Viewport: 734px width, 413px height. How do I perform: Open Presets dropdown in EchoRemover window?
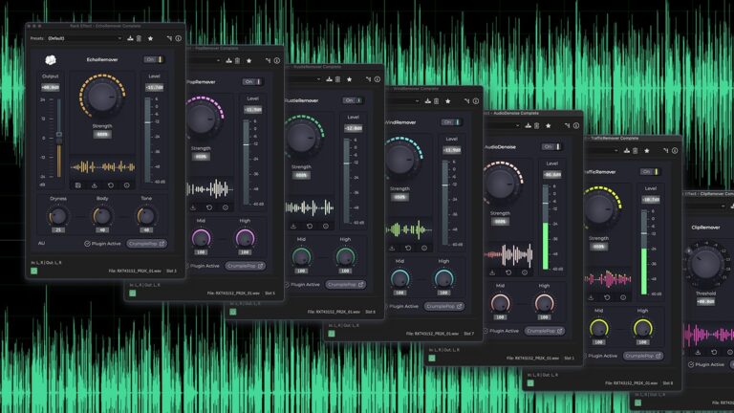(85, 38)
